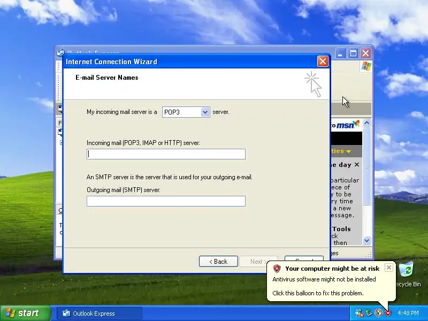Close the Outlook Express window
The height and width of the screenshot is (321, 428).
point(366,53)
